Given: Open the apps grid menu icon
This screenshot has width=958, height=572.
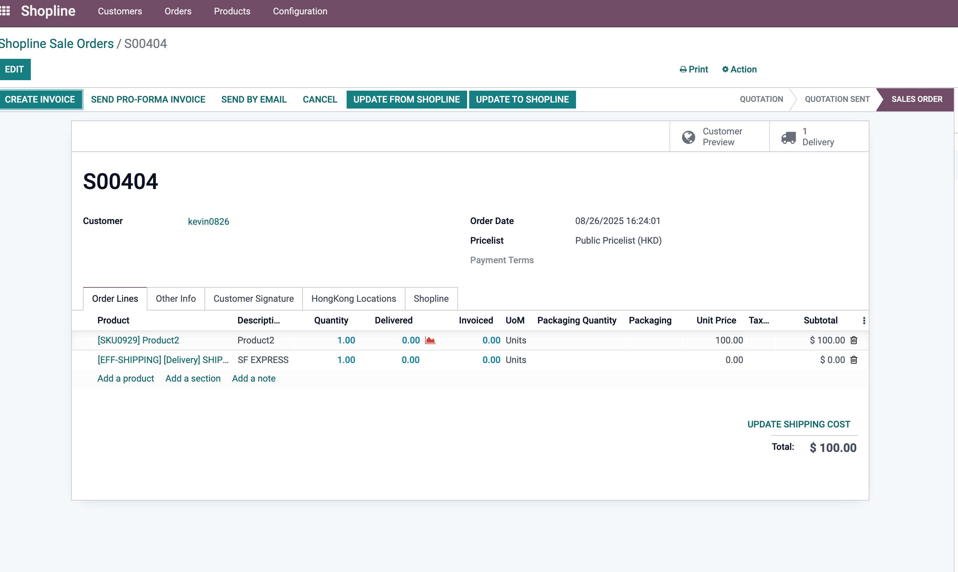Looking at the screenshot, I should (5, 11).
